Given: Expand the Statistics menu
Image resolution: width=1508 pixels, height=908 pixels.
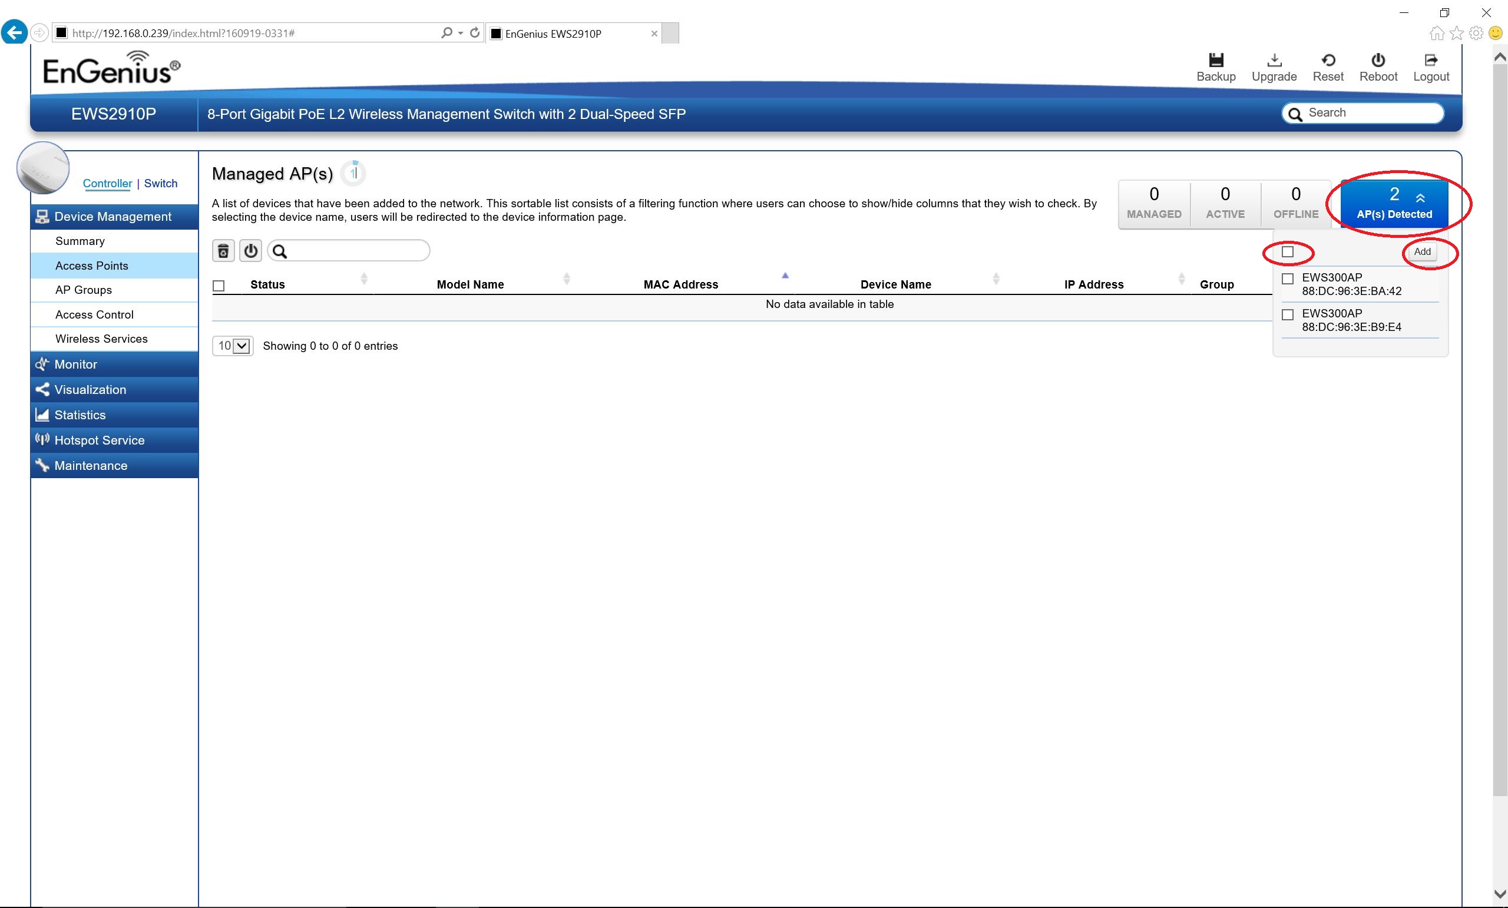Looking at the screenshot, I should (114, 415).
